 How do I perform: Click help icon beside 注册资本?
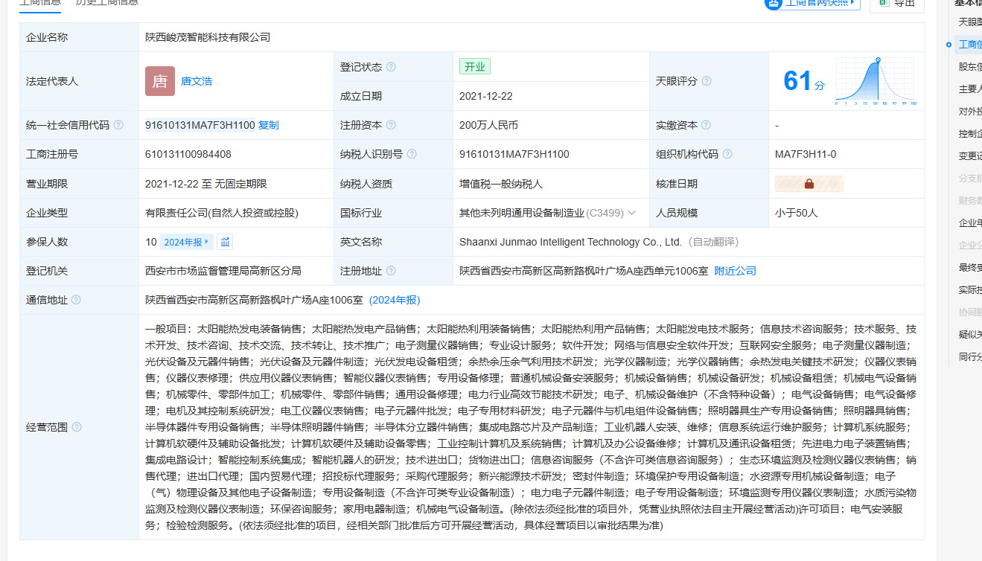(x=391, y=125)
